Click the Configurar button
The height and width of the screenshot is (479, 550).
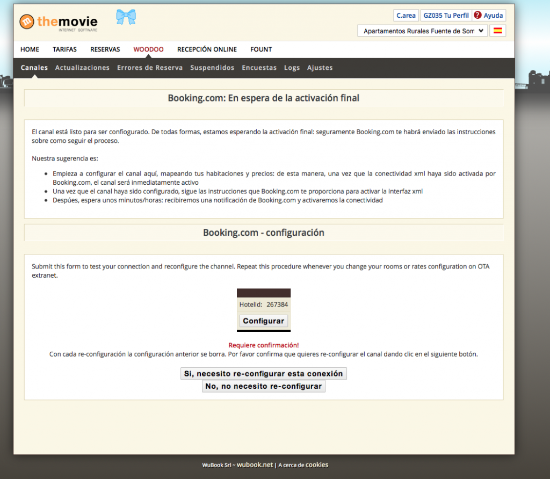pos(264,321)
